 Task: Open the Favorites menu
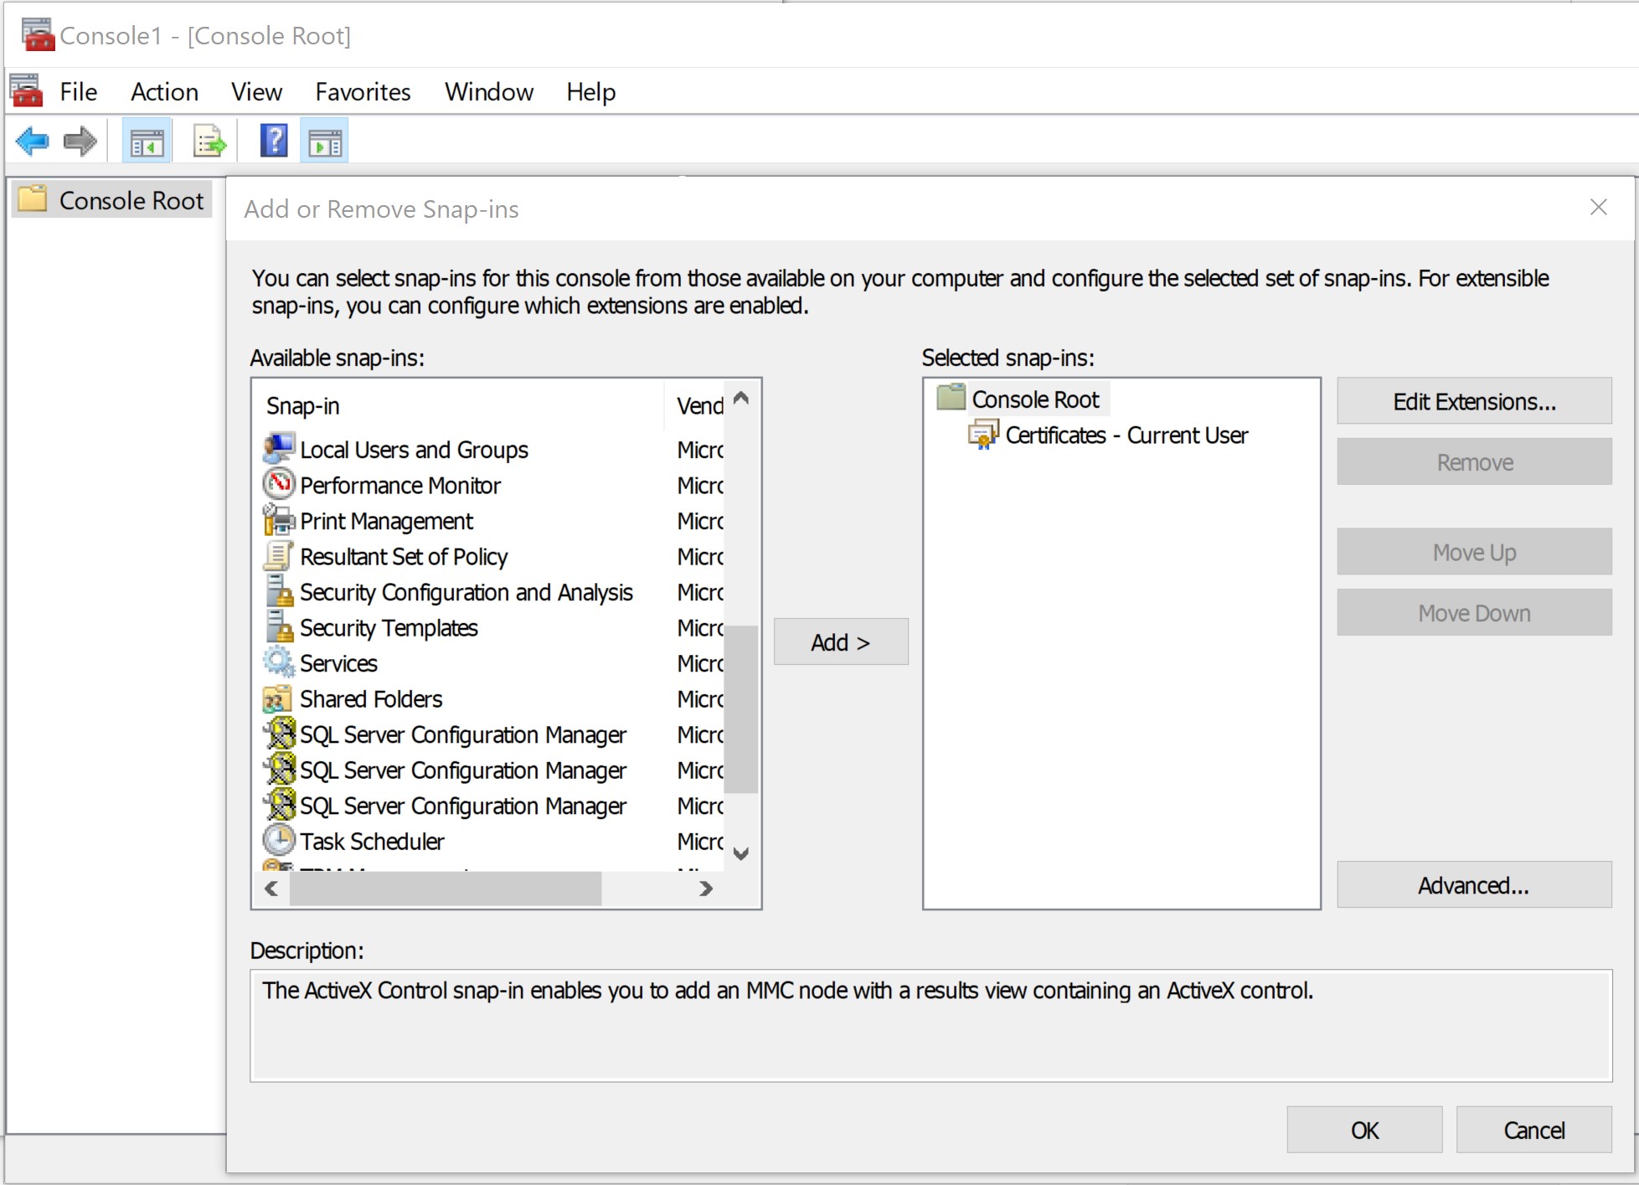(x=363, y=91)
